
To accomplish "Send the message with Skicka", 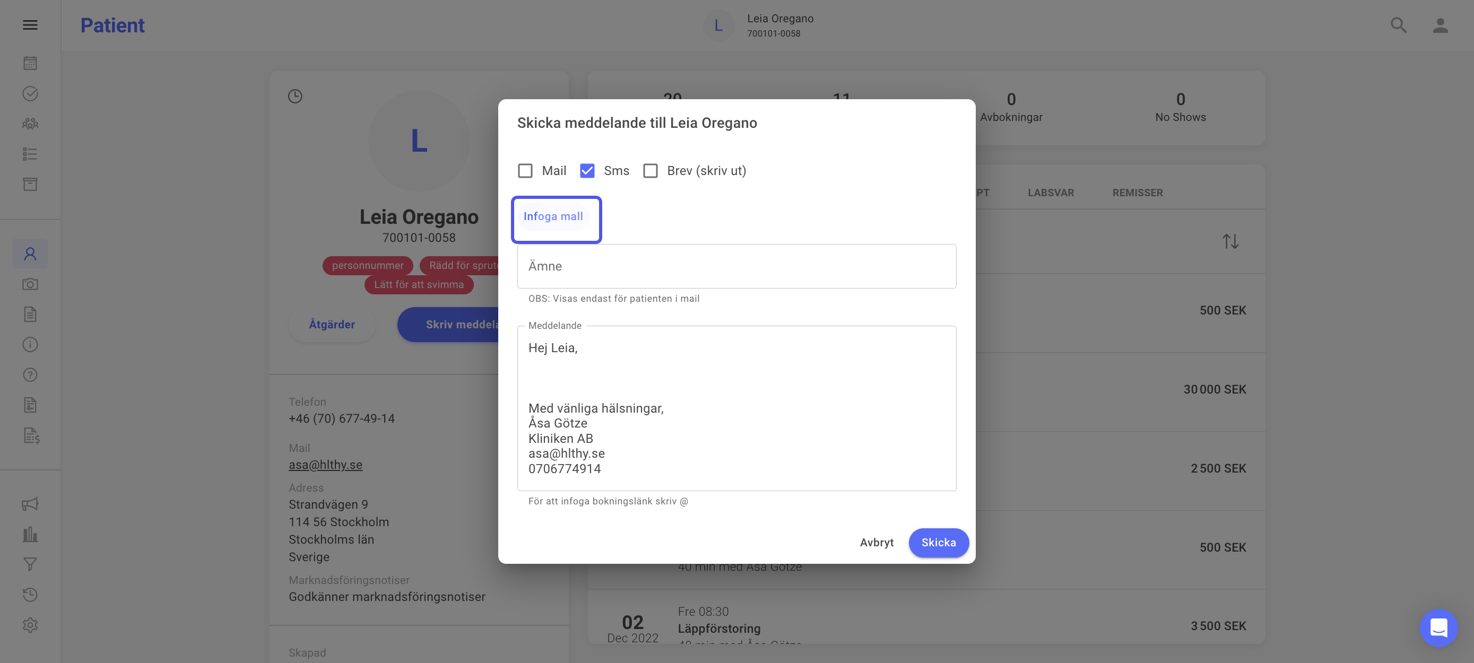I will click(x=939, y=543).
